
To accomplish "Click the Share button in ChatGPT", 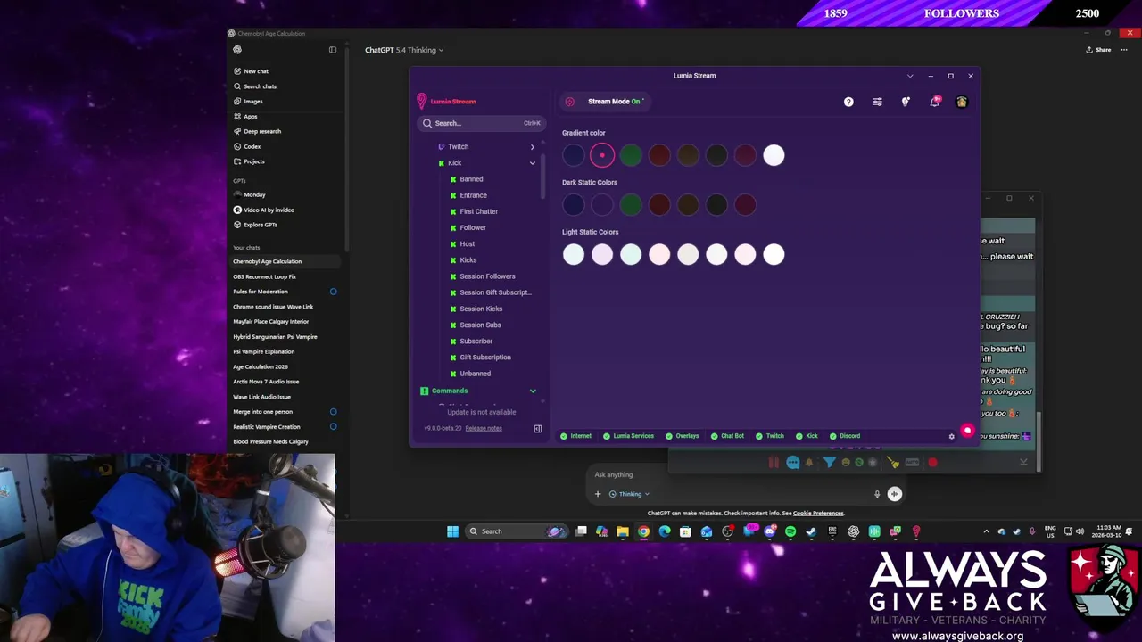I will coord(1098,50).
